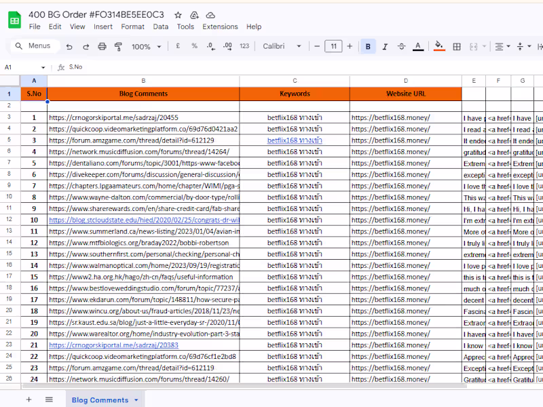543x407 pixels.
Task: Select the Website URL header cell
Action: click(405, 94)
